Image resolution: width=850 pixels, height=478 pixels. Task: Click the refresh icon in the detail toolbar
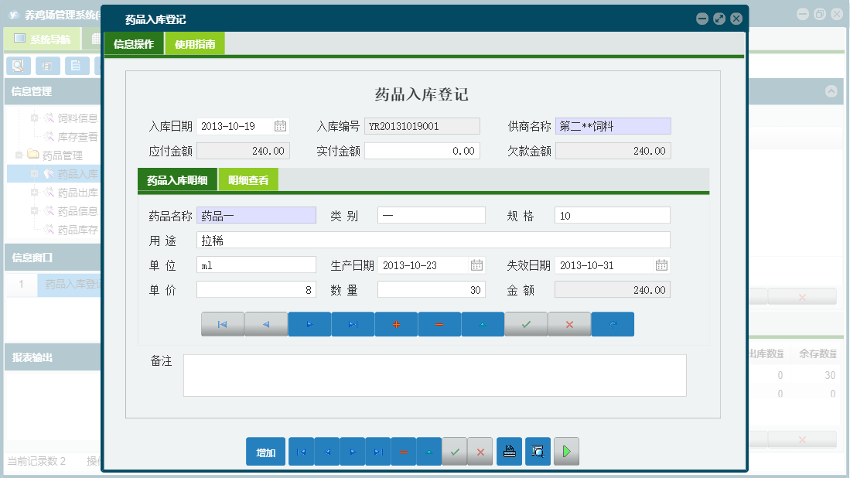click(x=613, y=324)
